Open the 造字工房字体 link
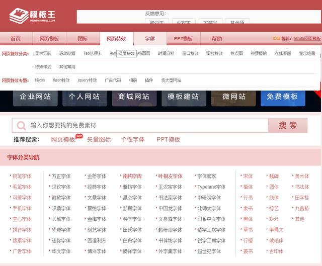The image size is (322, 266). click(x=211, y=230)
